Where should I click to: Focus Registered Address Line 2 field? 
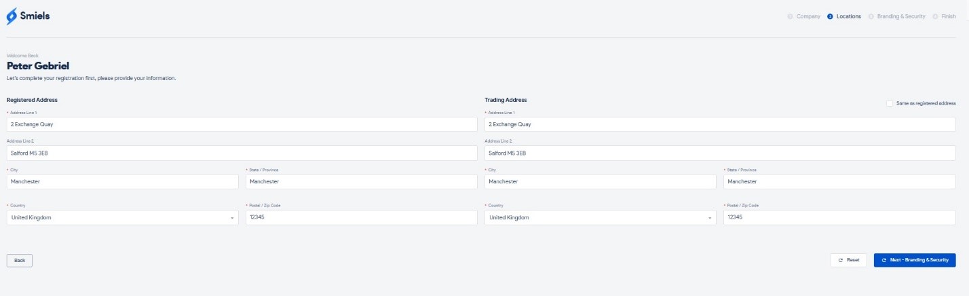[242, 153]
